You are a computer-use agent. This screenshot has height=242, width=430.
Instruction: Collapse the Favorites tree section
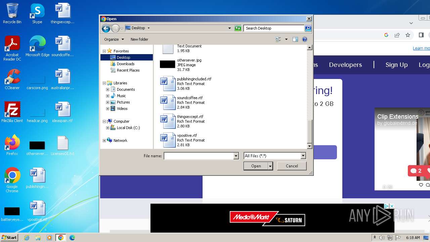(x=104, y=51)
